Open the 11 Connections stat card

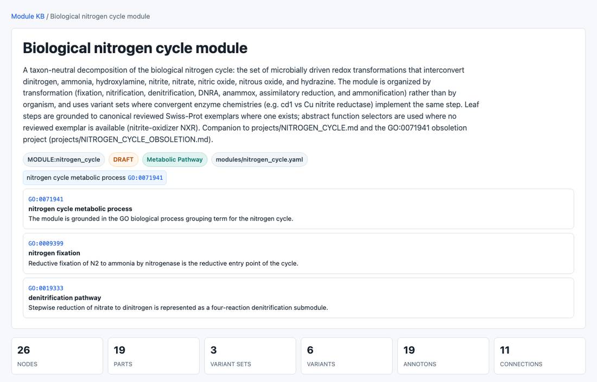pos(539,356)
